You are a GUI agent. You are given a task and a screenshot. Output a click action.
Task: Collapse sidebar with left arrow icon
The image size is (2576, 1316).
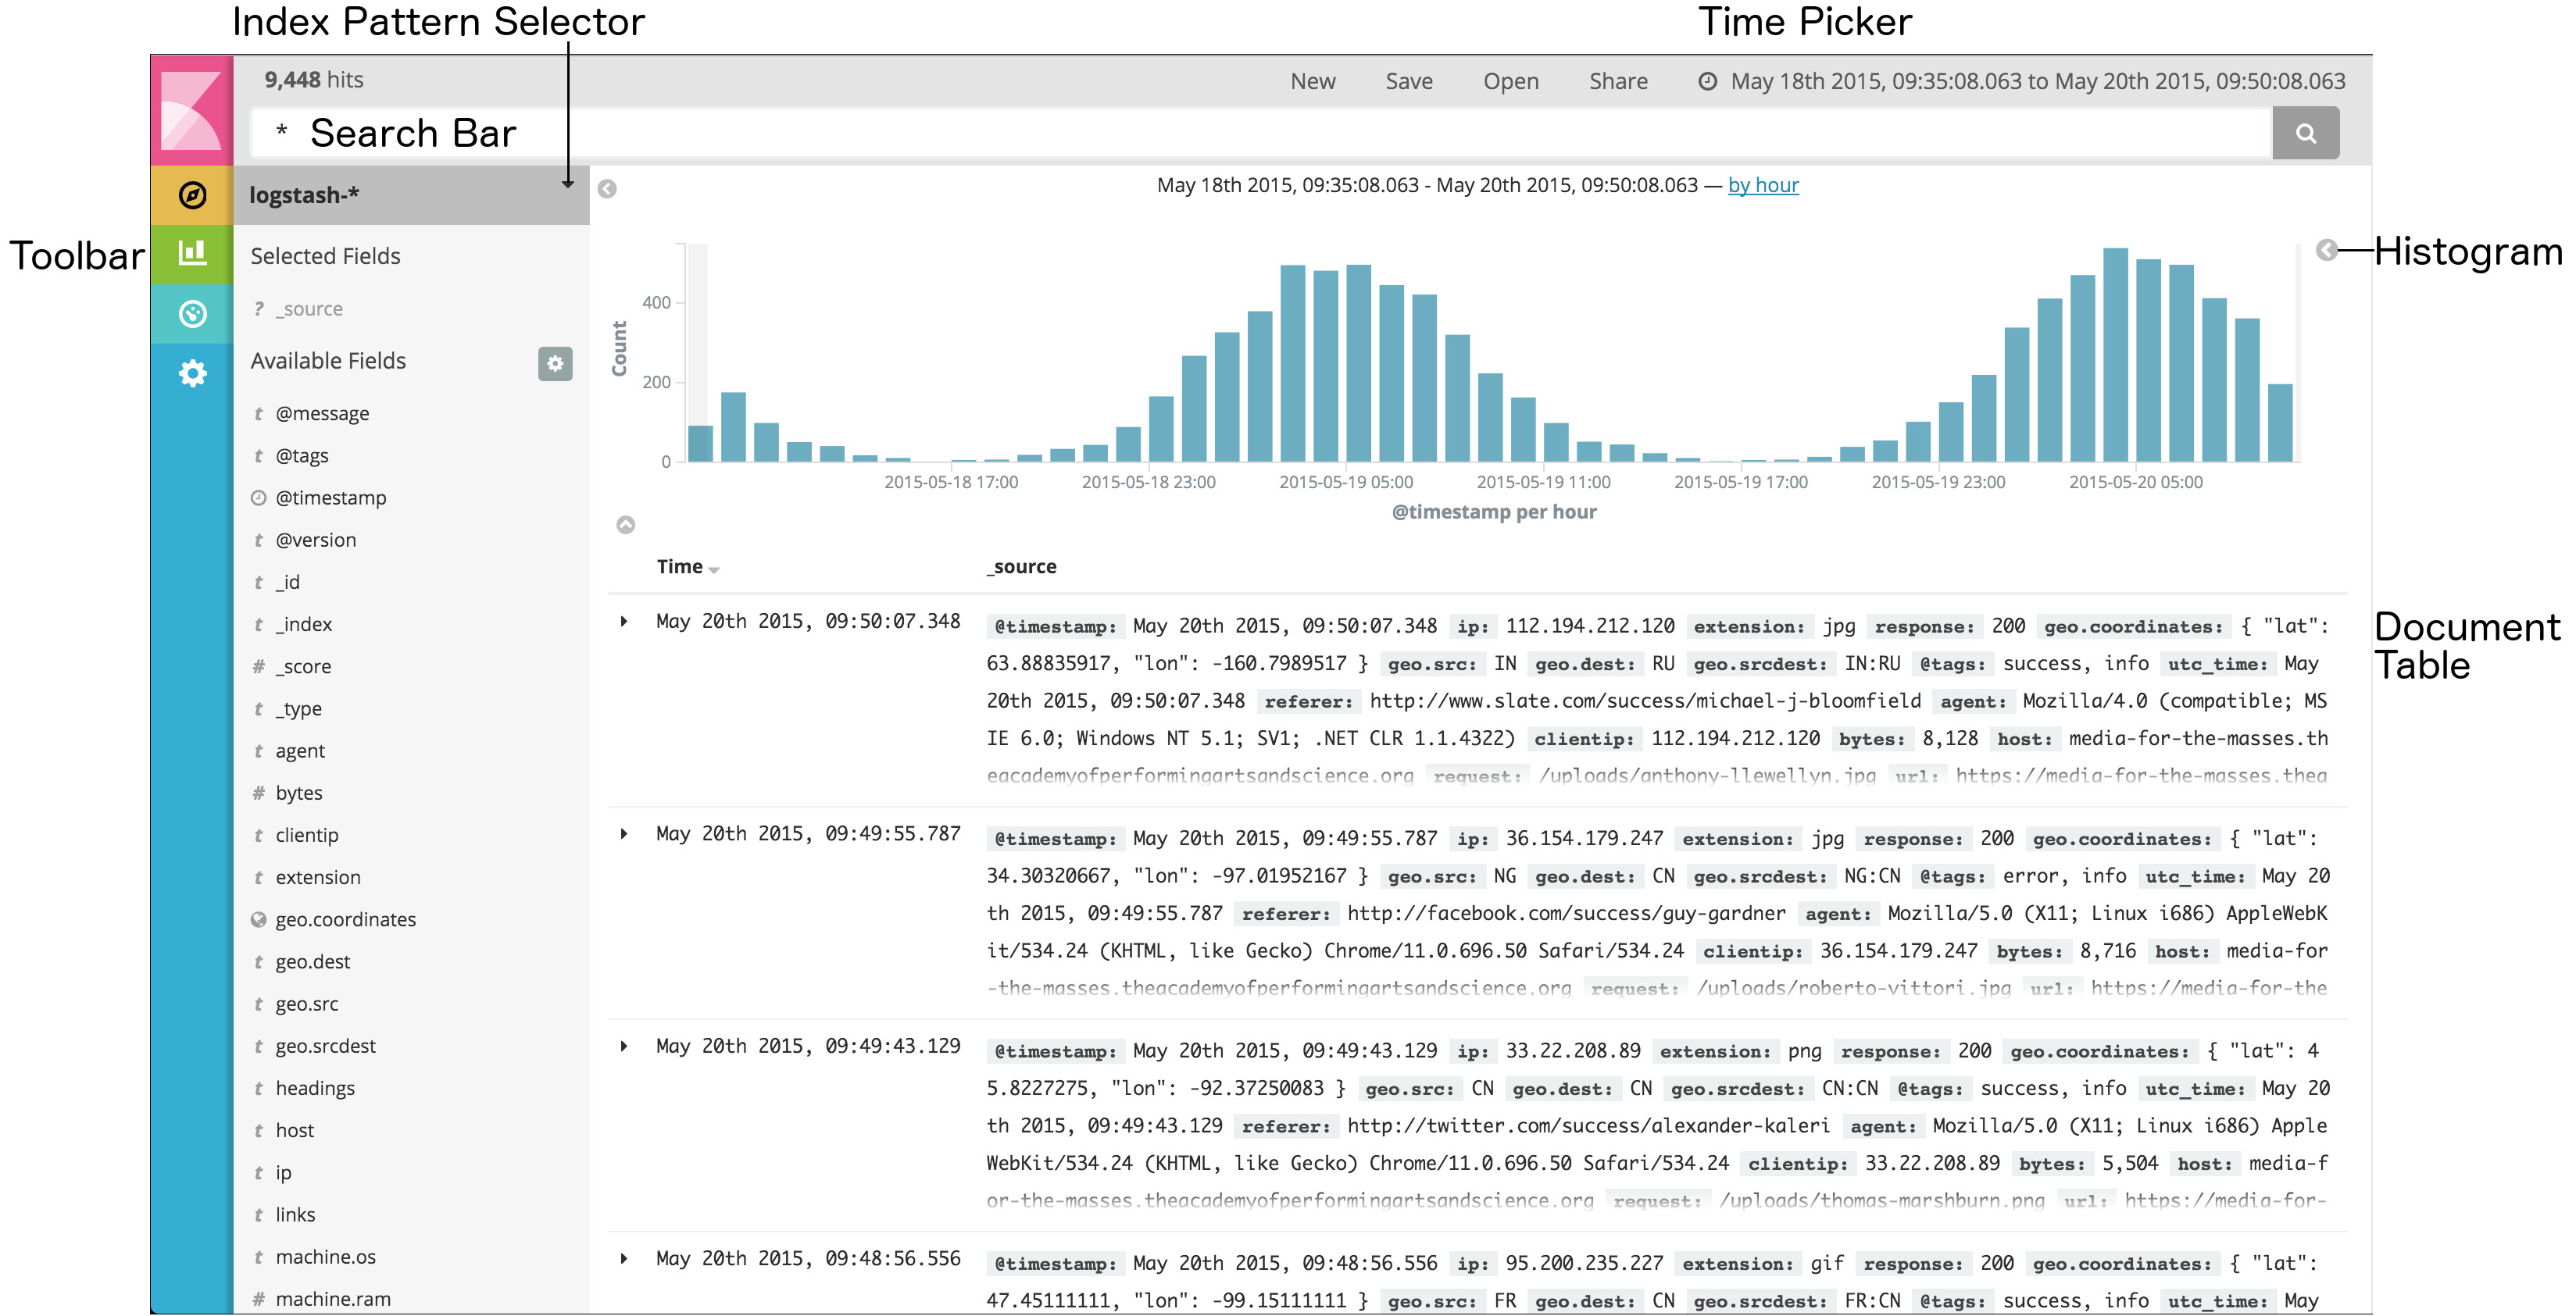607,189
